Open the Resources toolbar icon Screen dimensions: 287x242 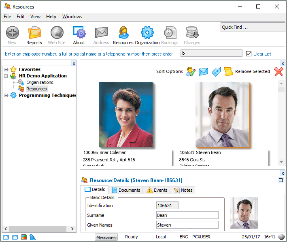coord(123,32)
